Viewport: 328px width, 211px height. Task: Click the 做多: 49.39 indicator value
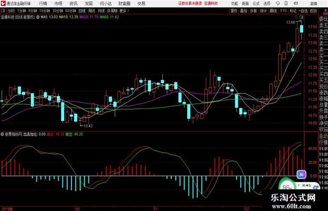[x=55, y=134]
